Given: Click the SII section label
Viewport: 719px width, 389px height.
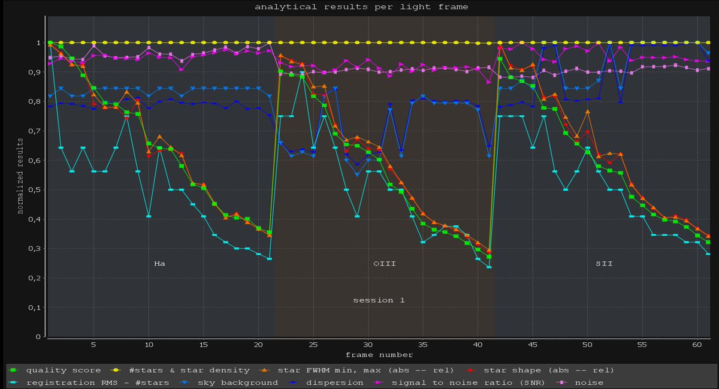Looking at the screenshot, I should click(603, 263).
